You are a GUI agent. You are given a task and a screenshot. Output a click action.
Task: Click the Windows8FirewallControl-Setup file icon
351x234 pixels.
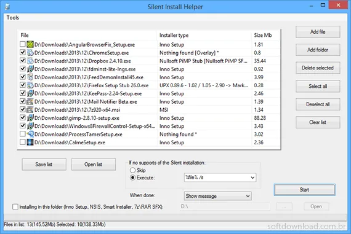click(x=30, y=126)
